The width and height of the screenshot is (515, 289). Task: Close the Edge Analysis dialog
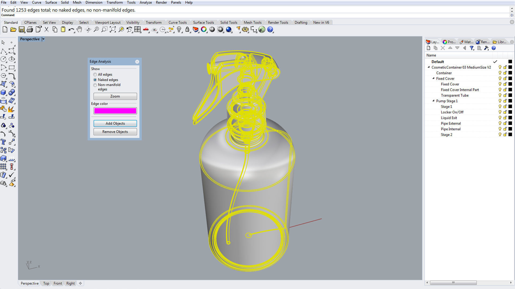137,62
